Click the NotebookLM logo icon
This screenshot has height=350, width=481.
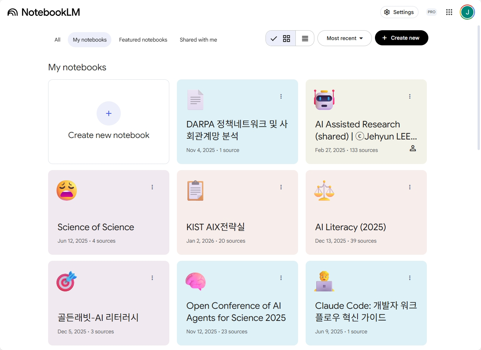12,12
